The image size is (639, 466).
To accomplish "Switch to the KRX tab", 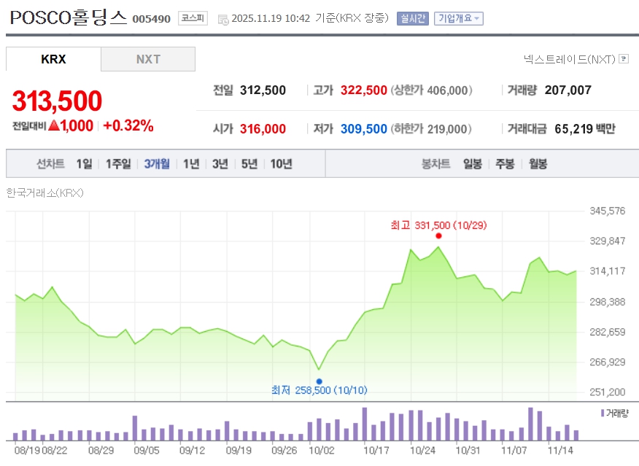I will [53, 59].
